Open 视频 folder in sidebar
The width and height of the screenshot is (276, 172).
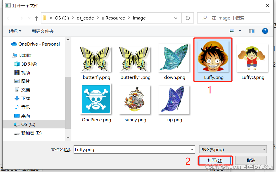(22, 73)
